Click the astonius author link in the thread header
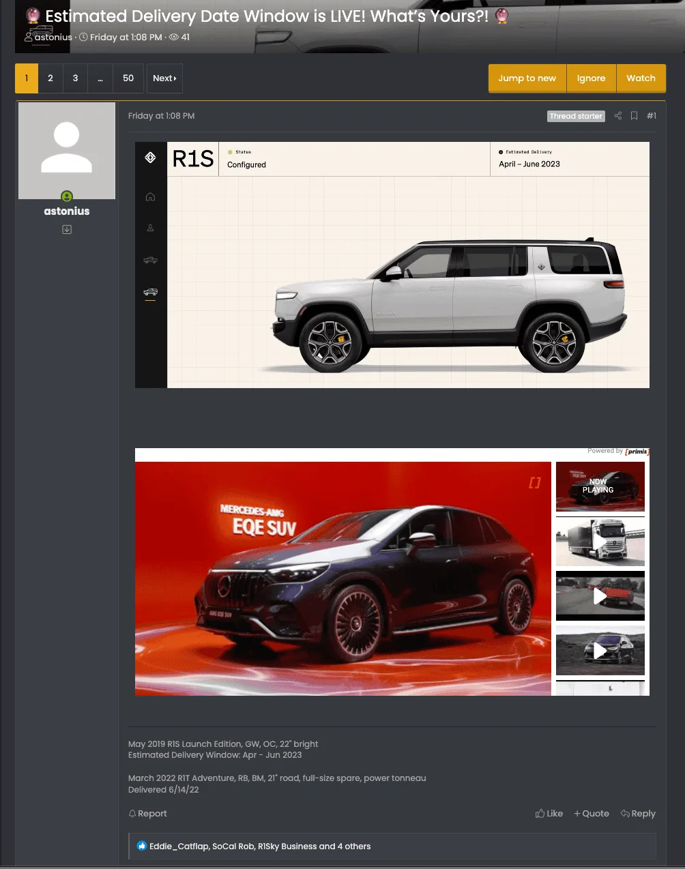 pos(53,38)
